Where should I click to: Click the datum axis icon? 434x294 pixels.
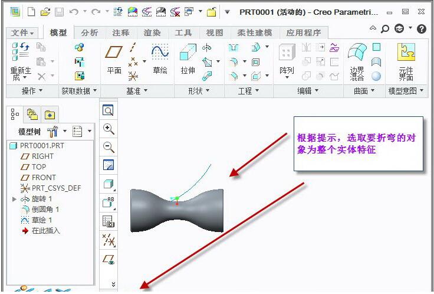pyautogui.click(x=133, y=47)
